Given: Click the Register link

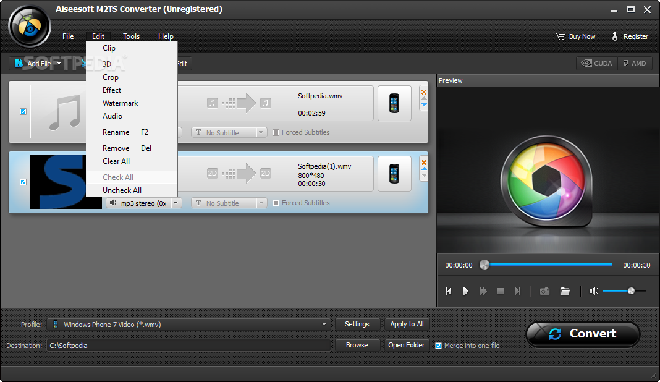Looking at the screenshot, I should (x=635, y=36).
